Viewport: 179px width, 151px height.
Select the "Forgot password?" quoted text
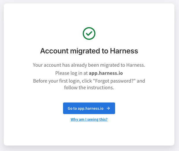118,81
